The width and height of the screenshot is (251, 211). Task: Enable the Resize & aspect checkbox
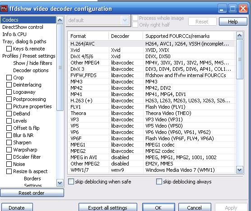9,171
